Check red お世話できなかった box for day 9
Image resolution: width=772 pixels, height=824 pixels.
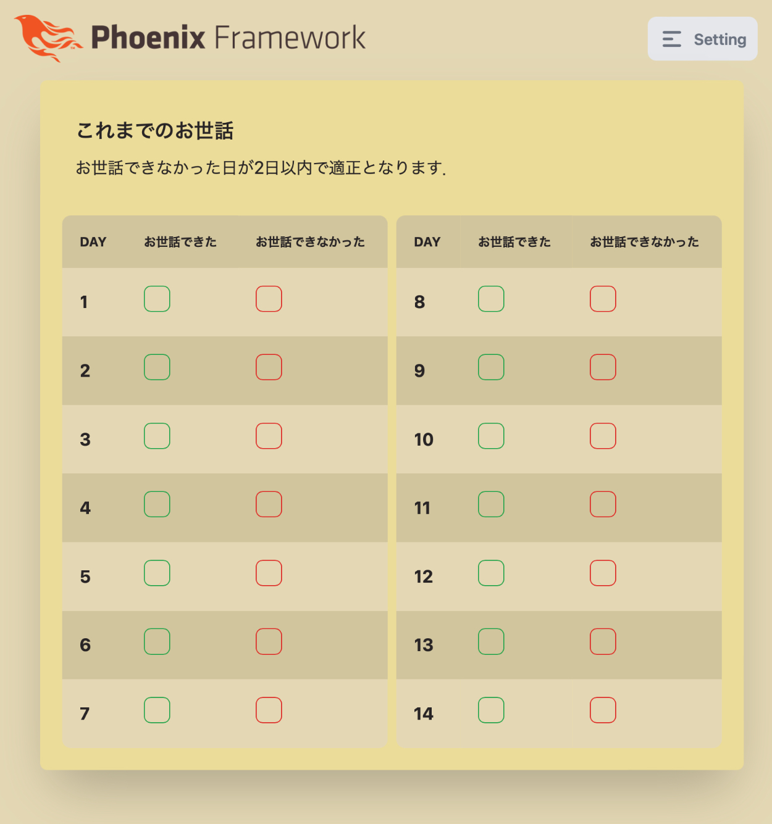coord(603,367)
